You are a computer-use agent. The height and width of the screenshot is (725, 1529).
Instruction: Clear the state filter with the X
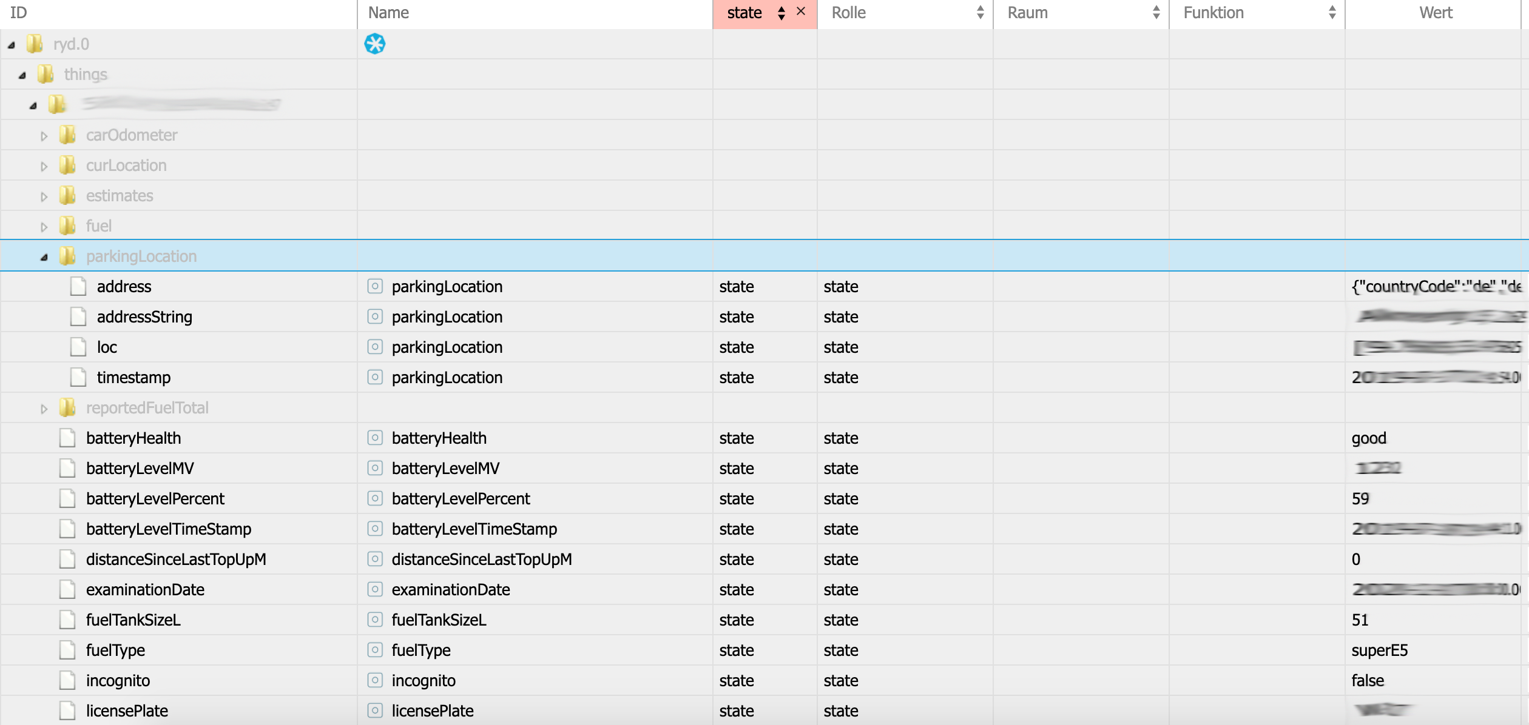[x=801, y=12]
